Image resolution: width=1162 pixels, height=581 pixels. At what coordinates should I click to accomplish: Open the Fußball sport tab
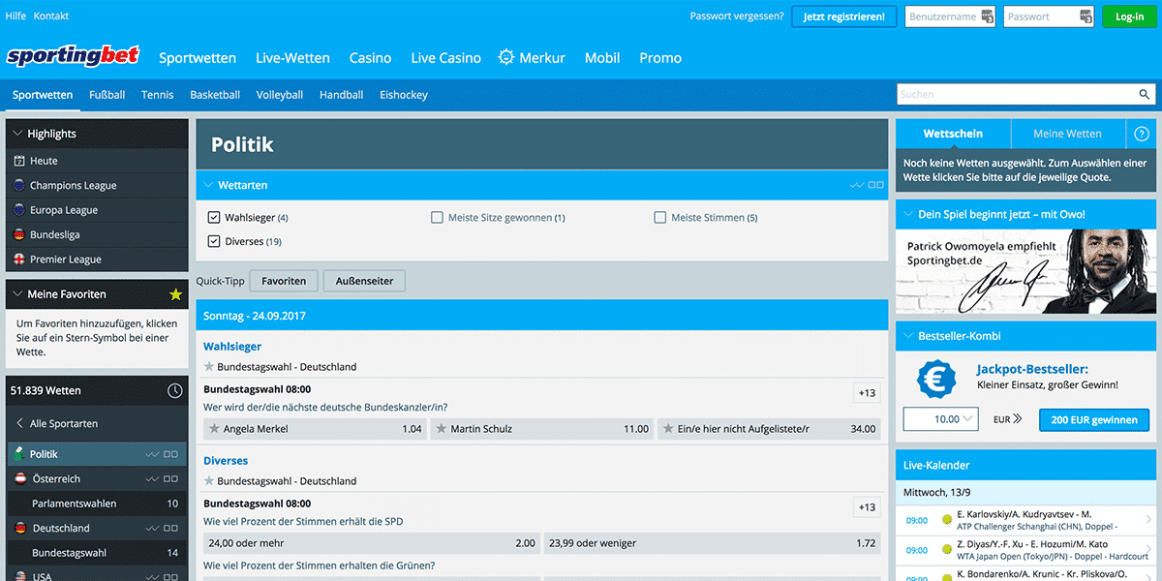coord(107,95)
